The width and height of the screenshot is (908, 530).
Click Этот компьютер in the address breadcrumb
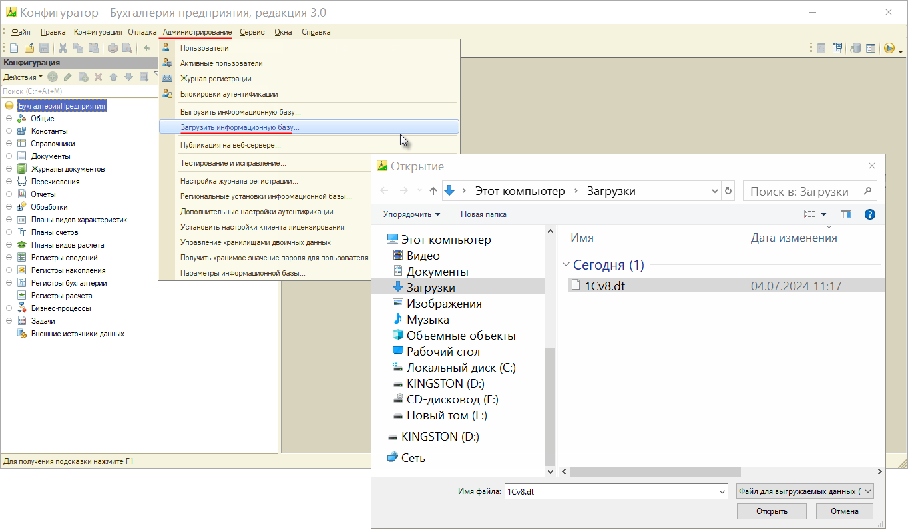point(520,191)
